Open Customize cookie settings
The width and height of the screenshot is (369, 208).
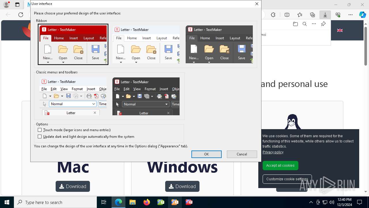point(287,179)
